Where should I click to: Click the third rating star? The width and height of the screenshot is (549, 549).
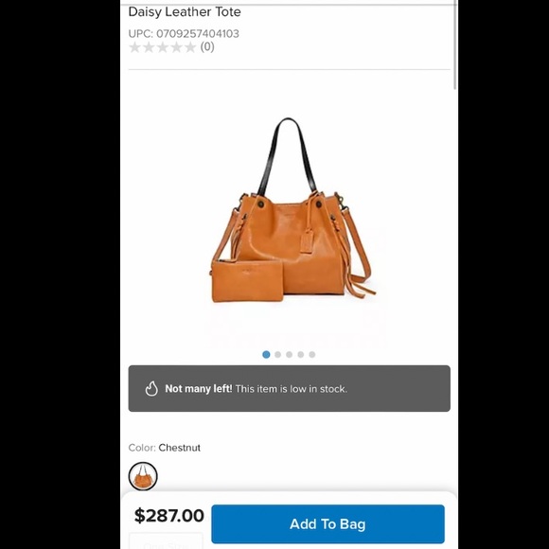pos(163,47)
